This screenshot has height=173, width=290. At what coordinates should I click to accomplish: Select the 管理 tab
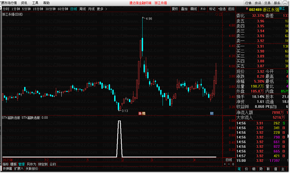tap(21, 164)
